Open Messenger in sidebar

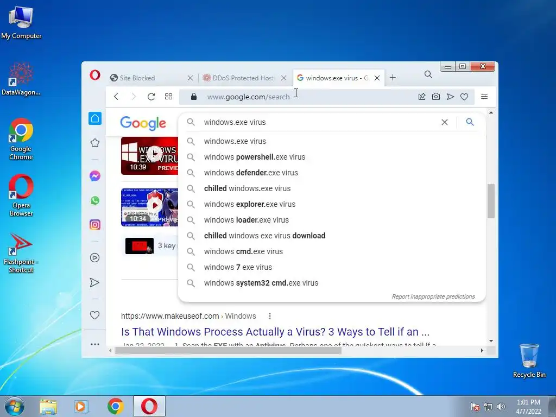[94, 176]
